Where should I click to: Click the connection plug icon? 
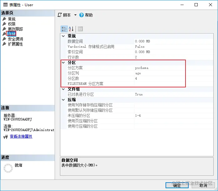click(x=6, y=137)
